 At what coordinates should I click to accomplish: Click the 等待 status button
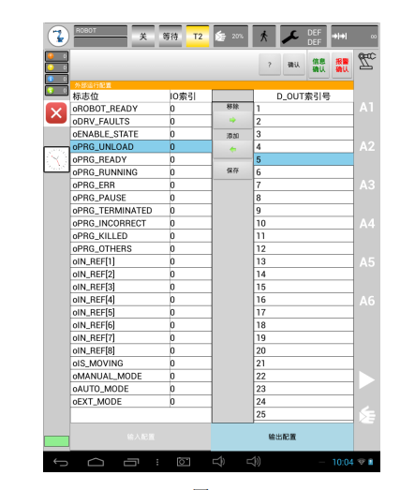tap(170, 37)
